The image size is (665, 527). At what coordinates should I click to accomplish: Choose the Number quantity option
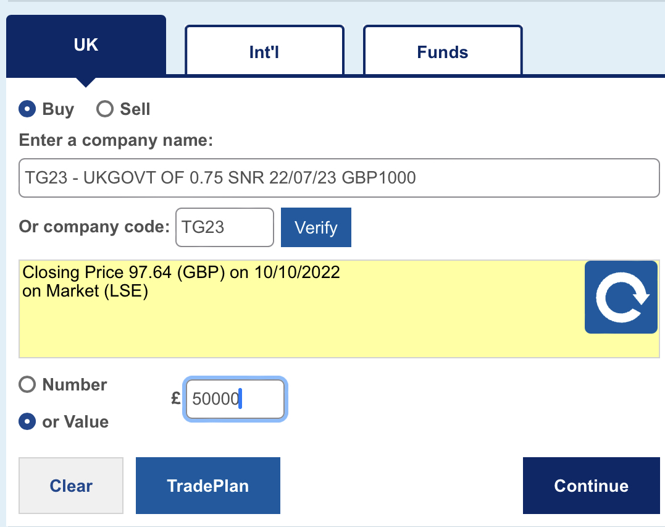pos(27,384)
